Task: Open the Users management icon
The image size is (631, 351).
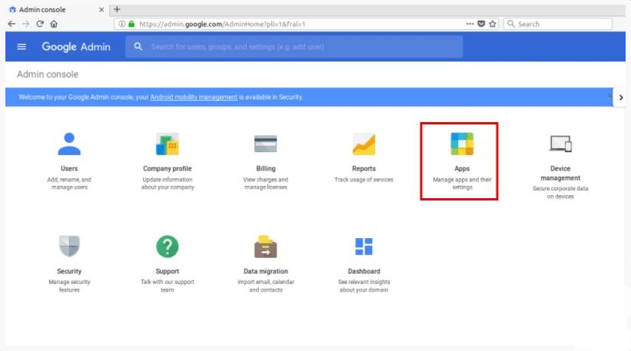Action: 69,144
